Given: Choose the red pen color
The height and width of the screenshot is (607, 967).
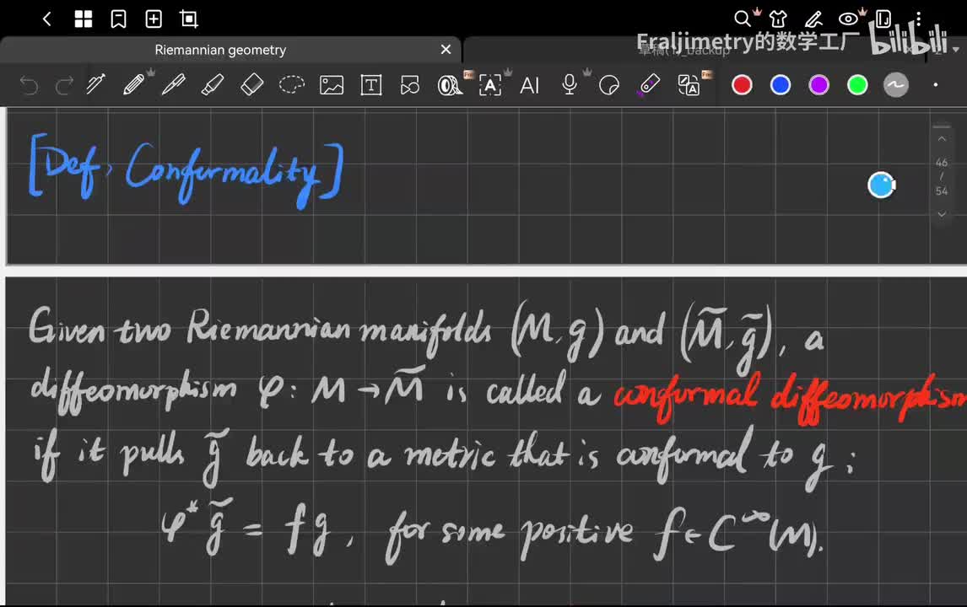Looking at the screenshot, I should pyautogui.click(x=742, y=85).
